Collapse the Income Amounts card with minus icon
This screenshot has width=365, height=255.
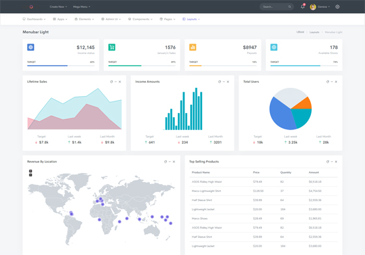point(224,82)
